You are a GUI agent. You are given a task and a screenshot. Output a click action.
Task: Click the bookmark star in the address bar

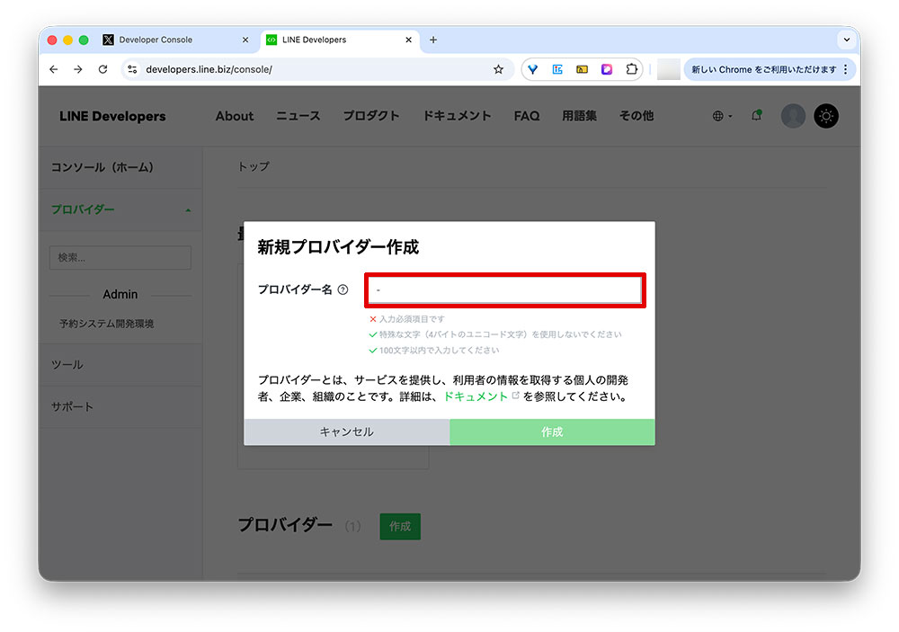pos(499,69)
